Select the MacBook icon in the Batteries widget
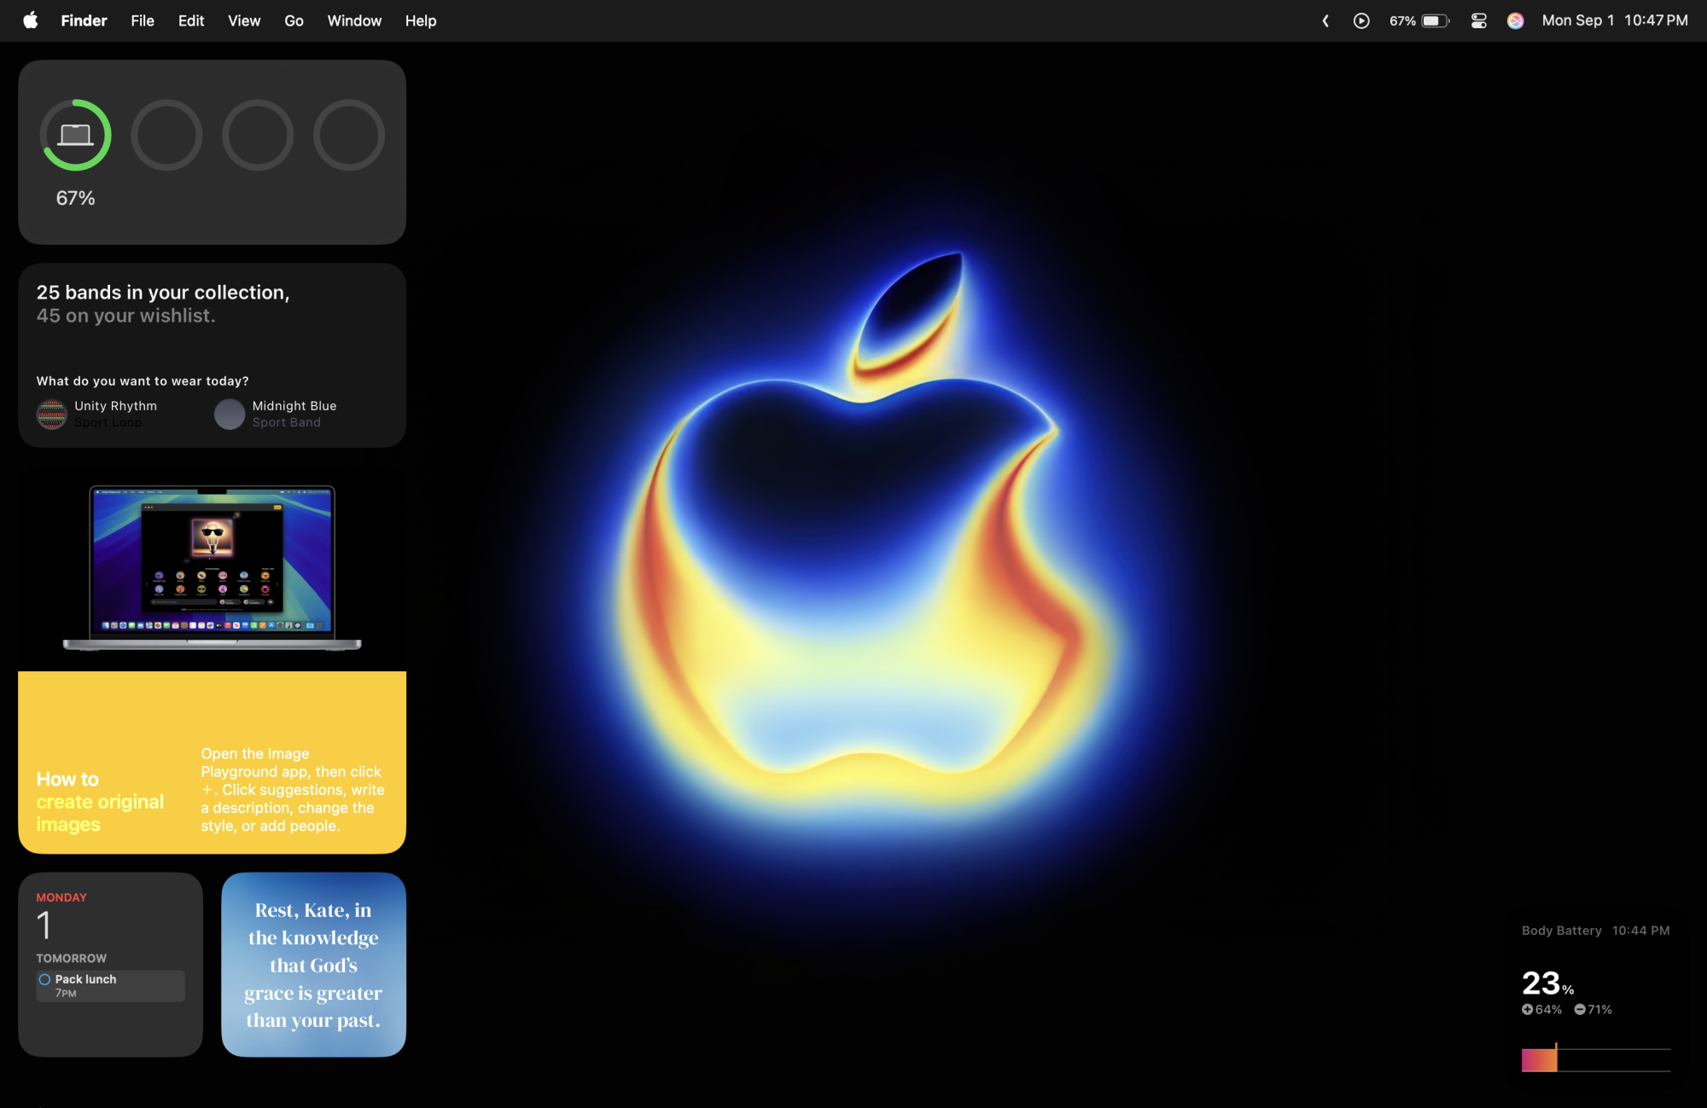 point(76,135)
